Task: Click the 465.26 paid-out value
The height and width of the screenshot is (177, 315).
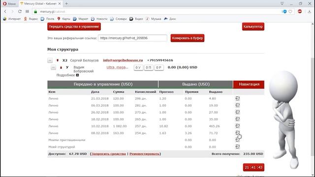Action: pyautogui.click(x=214, y=126)
